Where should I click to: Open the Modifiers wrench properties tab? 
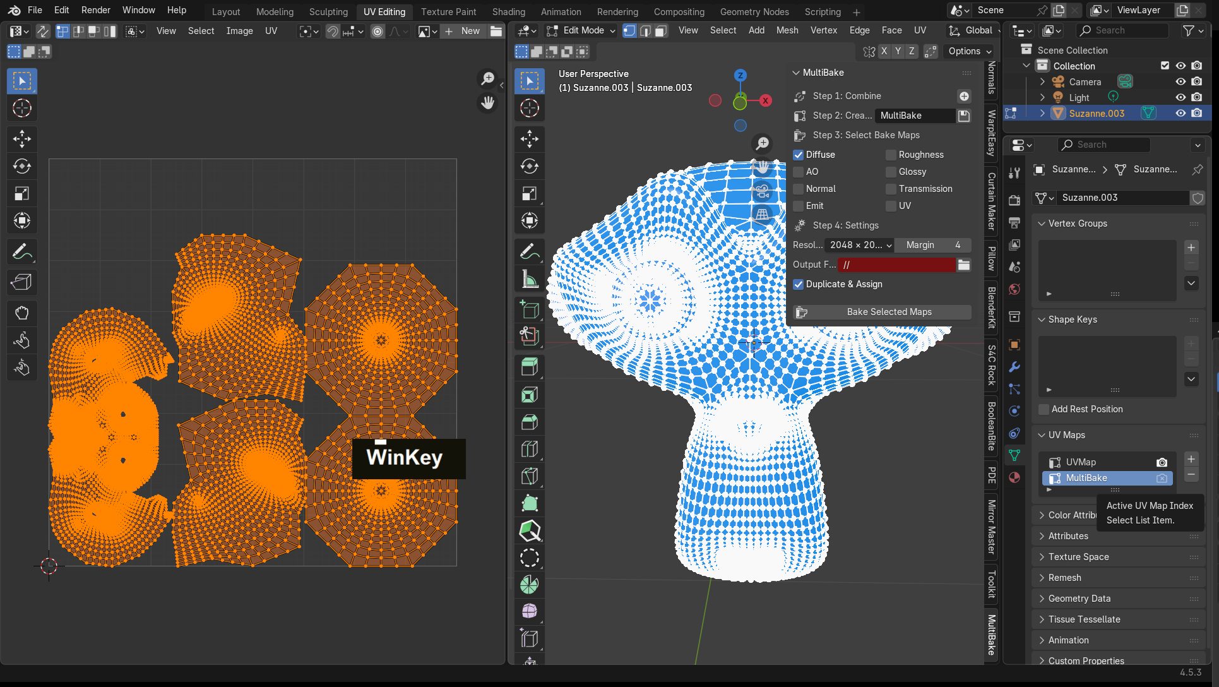pos(1014,367)
